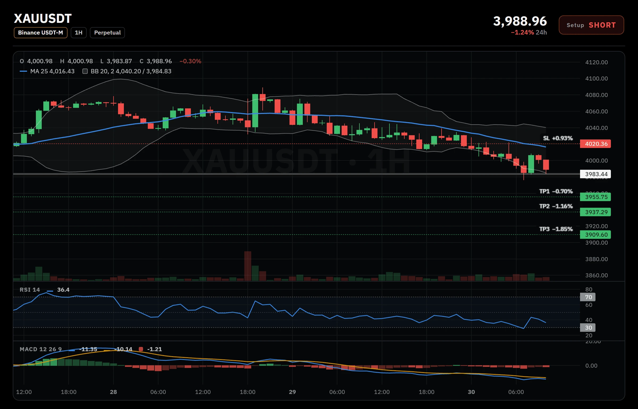This screenshot has width=638, height=409.
Task: Click the 28 date label on time axis
Action: click(x=114, y=392)
